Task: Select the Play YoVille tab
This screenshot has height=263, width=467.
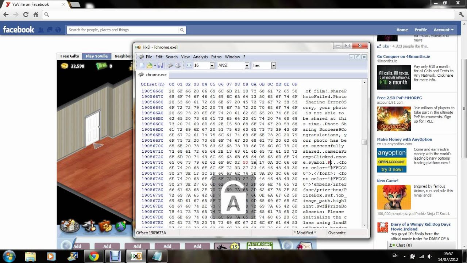Action: click(97, 56)
